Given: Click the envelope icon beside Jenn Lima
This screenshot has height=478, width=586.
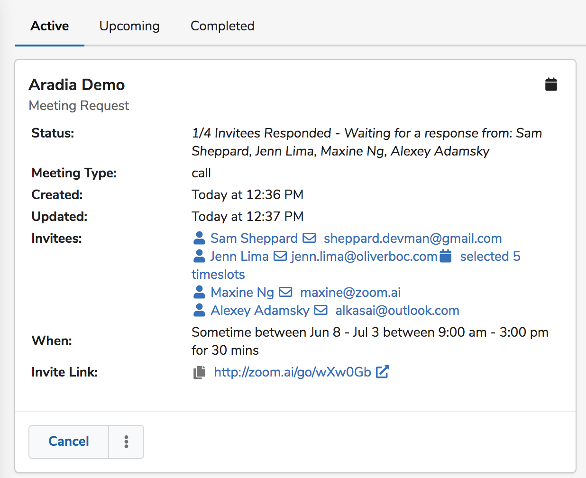Looking at the screenshot, I should coord(280,256).
